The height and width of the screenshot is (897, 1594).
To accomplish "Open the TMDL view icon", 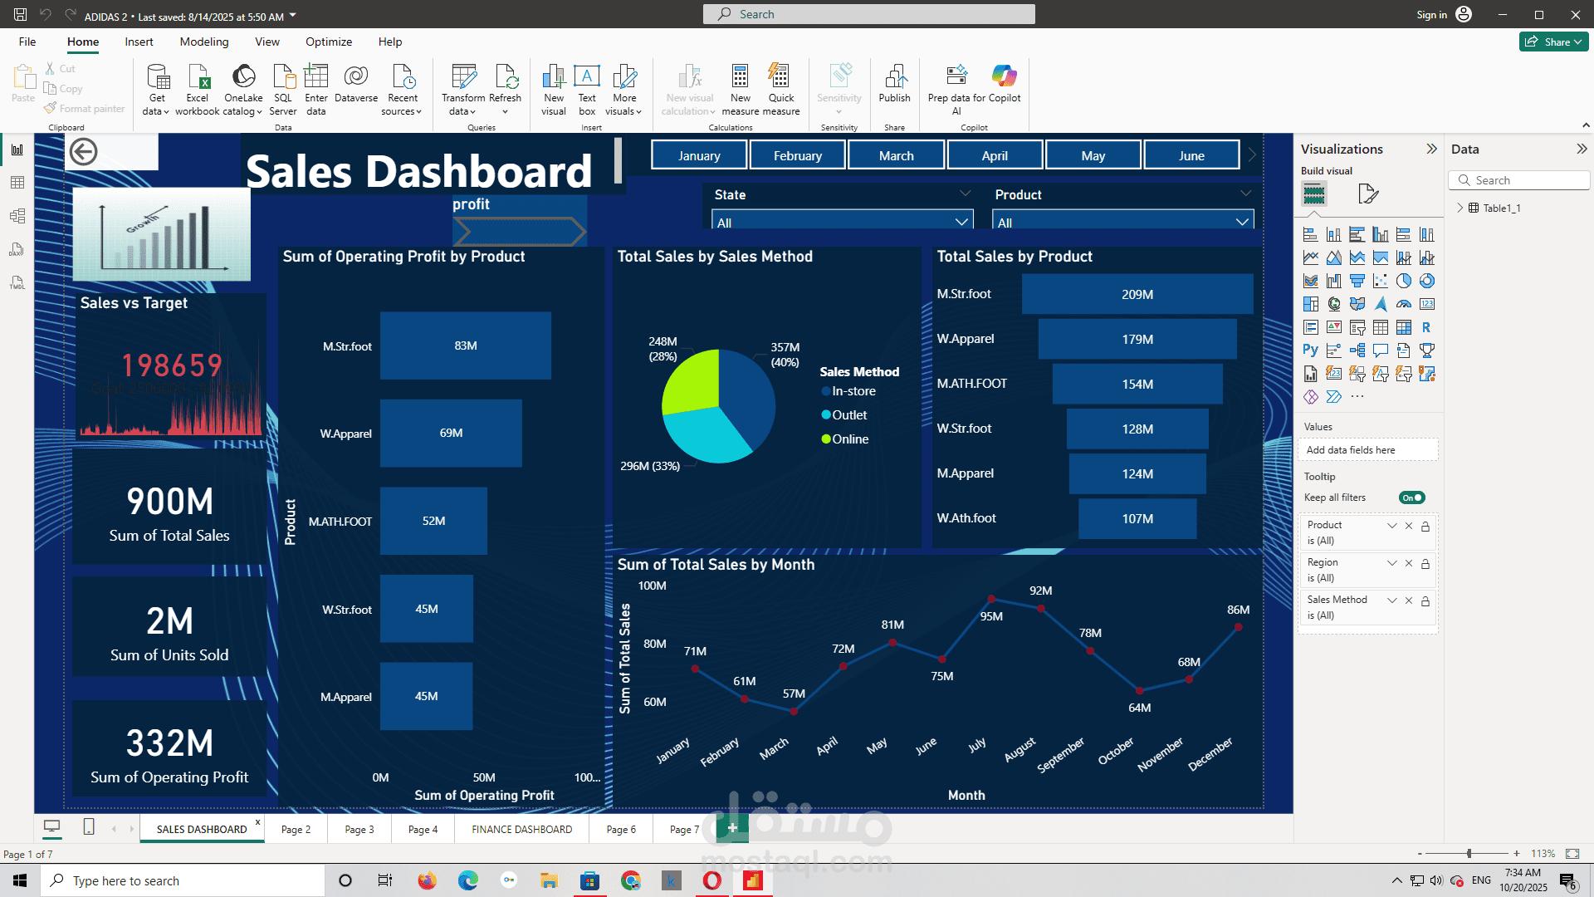I will (x=17, y=283).
